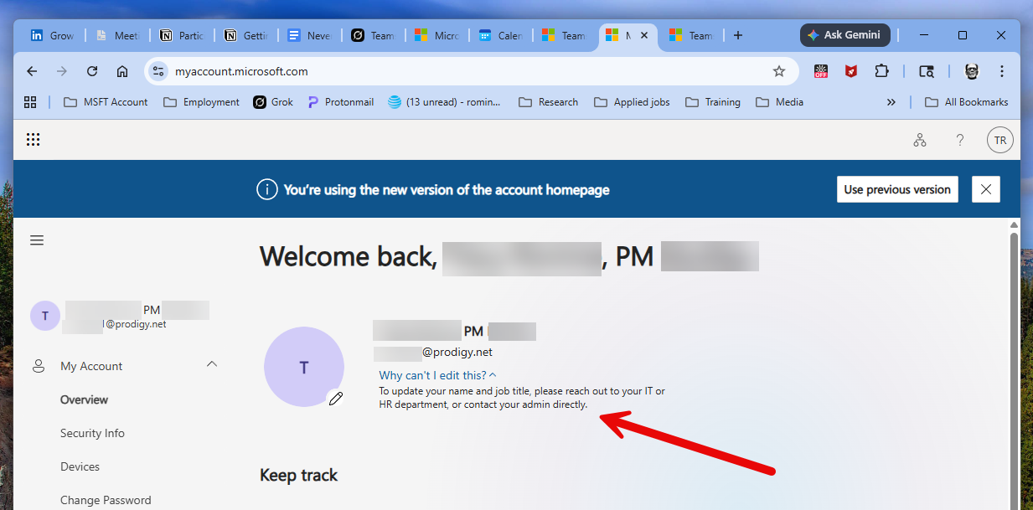Viewport: 1033px width, 510px height.
Task: Click the Ask Gemini button
Action: [x=844, y=35]
